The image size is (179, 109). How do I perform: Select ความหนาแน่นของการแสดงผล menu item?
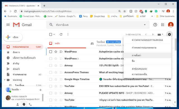147,40
